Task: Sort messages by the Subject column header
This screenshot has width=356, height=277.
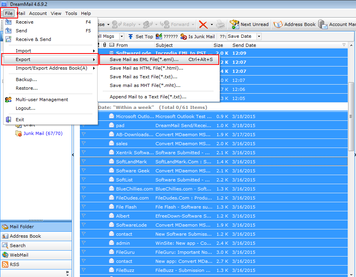Action: point(183,45)
